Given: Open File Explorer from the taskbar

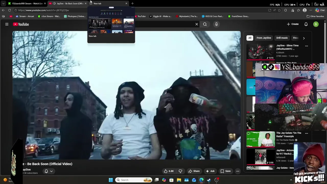Looking at the screenshot, I should pyautogui.click(x=179, y=180).
